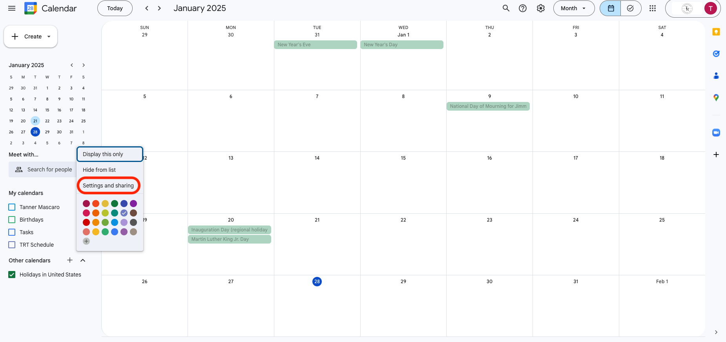Viewport: 726px width, 342px height.
Task: Open Martin Luther King Jr. Day event
Action: (x=230, y=239)
